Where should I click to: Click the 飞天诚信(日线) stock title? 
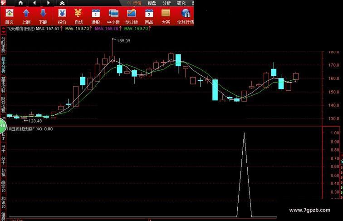[21, 29]
